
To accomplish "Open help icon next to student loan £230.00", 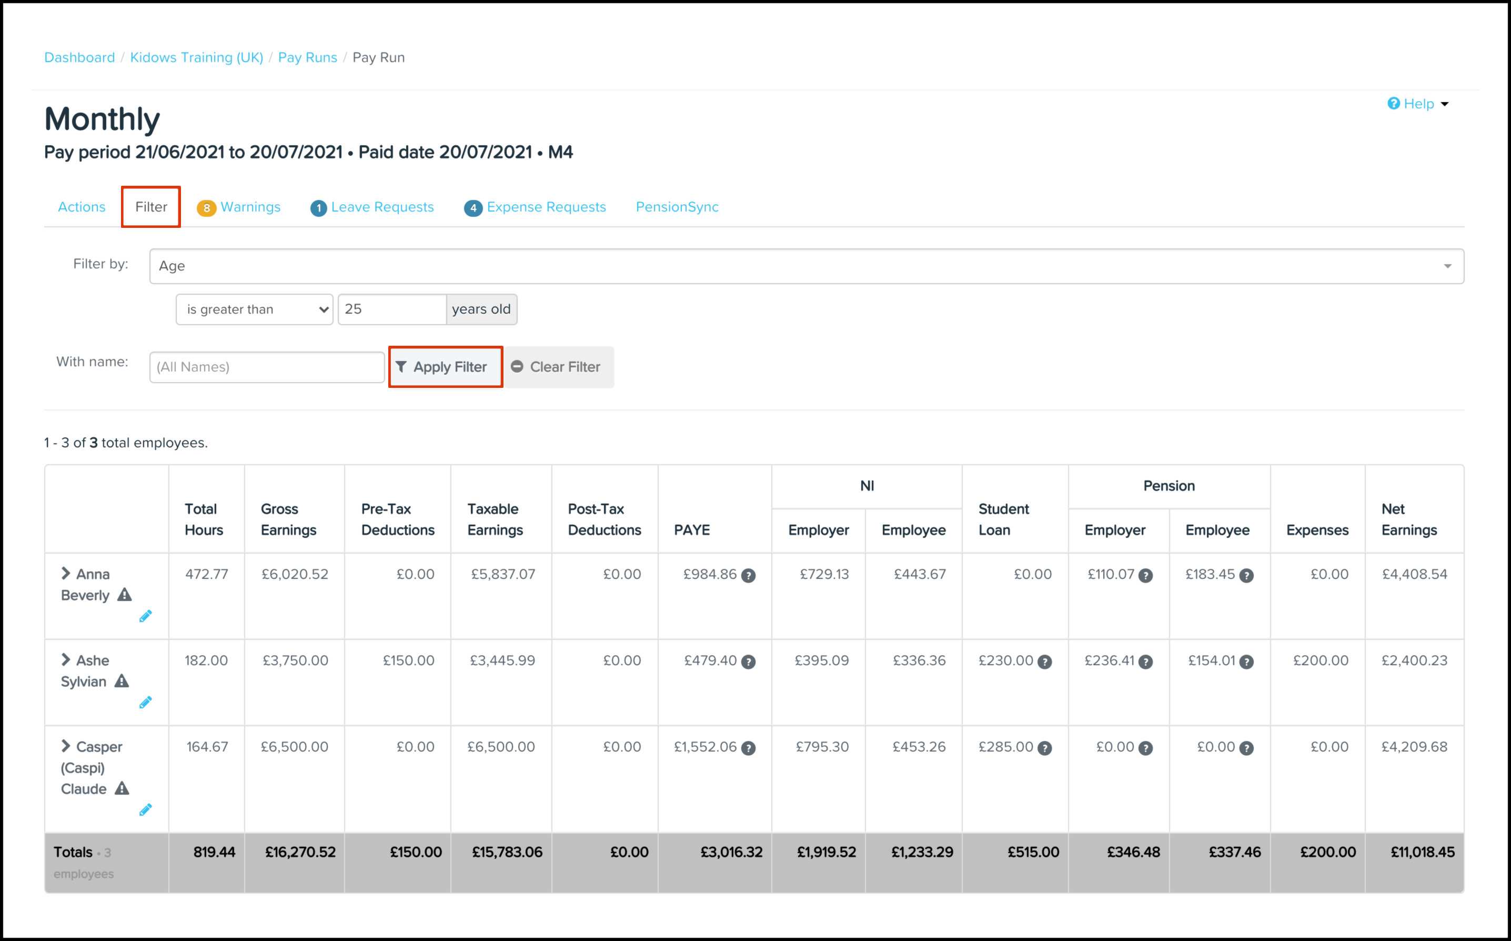I will pos(1045,662).
